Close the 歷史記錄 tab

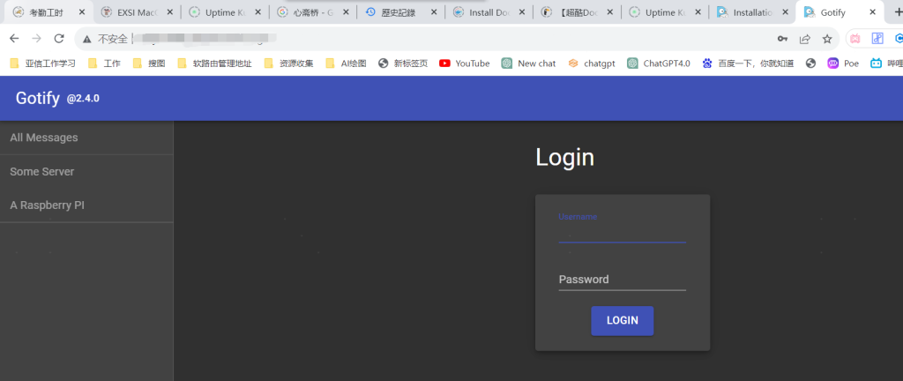click(434, 12)
